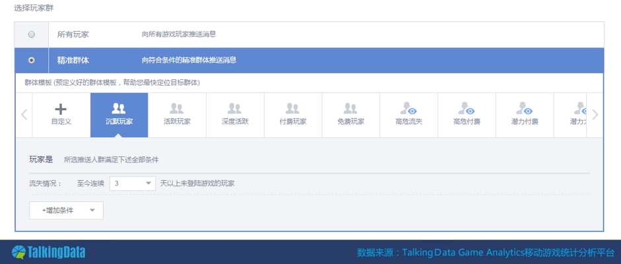Choose the 高危付费 template icon
Screen dimensions: 621x264
pyautogui.click(x=467, y=108)
